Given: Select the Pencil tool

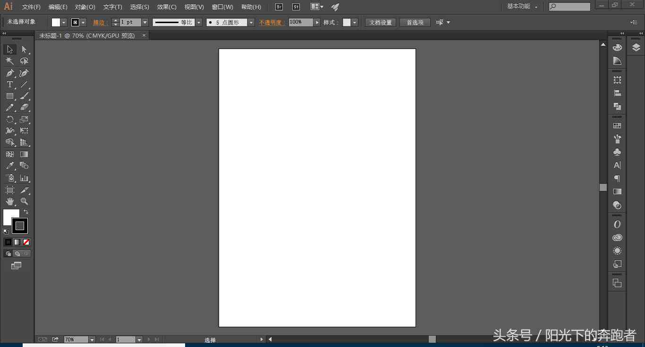Looking at the screenshot, I should point(10,107).
